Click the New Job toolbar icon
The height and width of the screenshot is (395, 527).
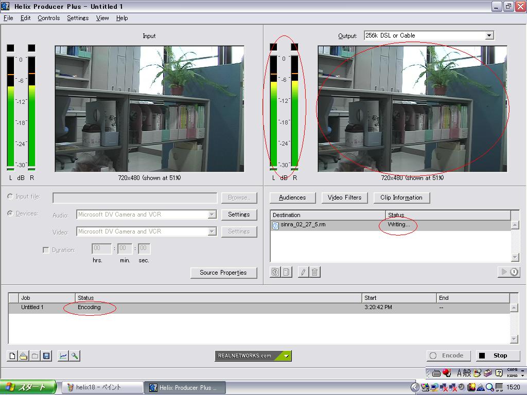(12, 356)
